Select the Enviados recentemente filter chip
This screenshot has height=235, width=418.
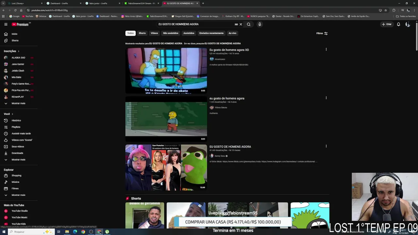pyautogui.click(x=211, y=33)
